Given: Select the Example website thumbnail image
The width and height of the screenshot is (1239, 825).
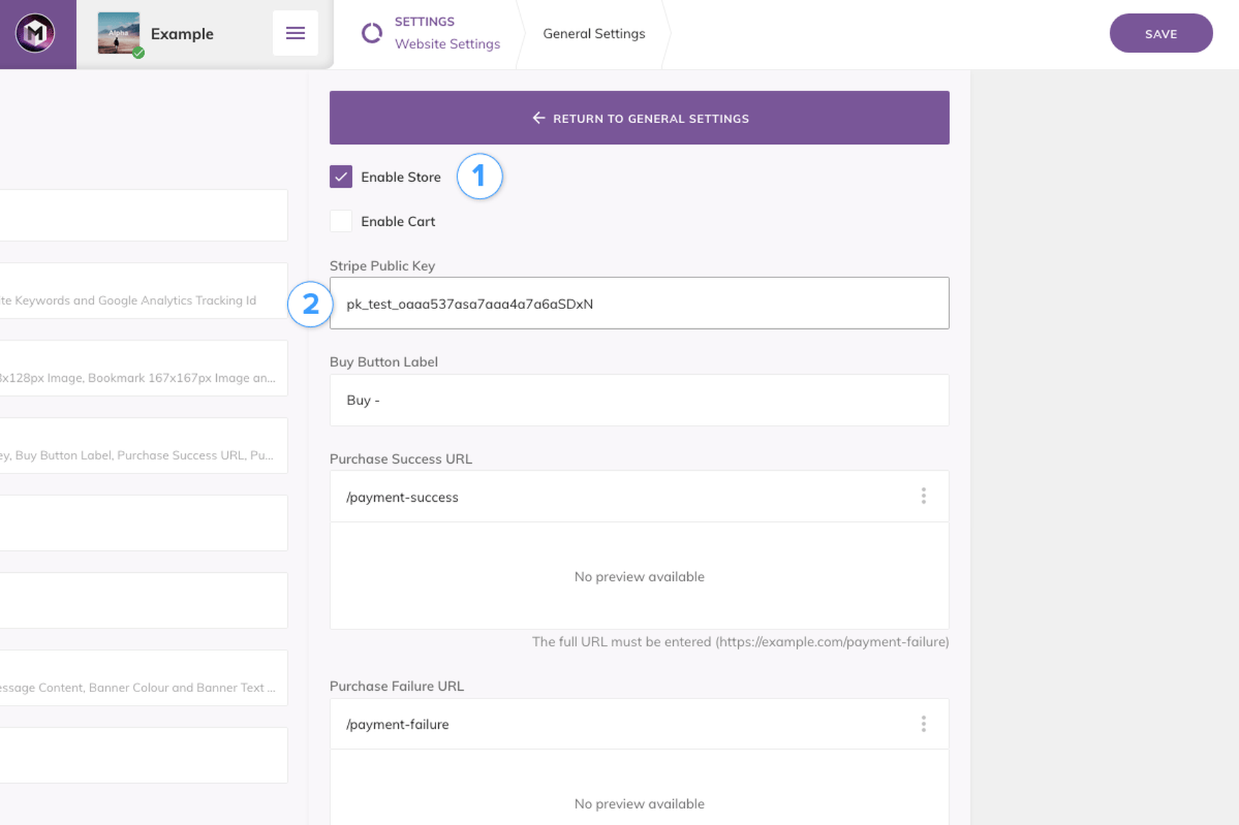Looking at the screenshot, I should click(x=119, y=33).
